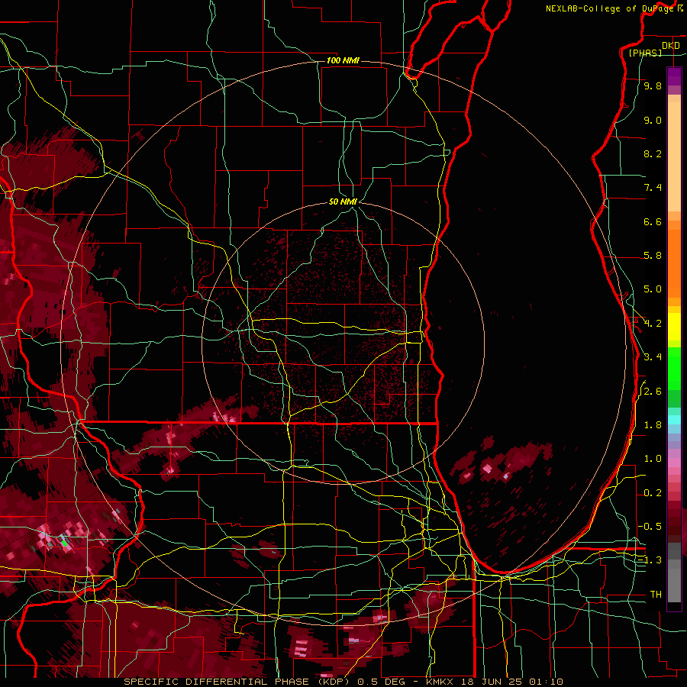Click the 4.2 scale value
Screen dimensions: 687x687
point(653,324)
